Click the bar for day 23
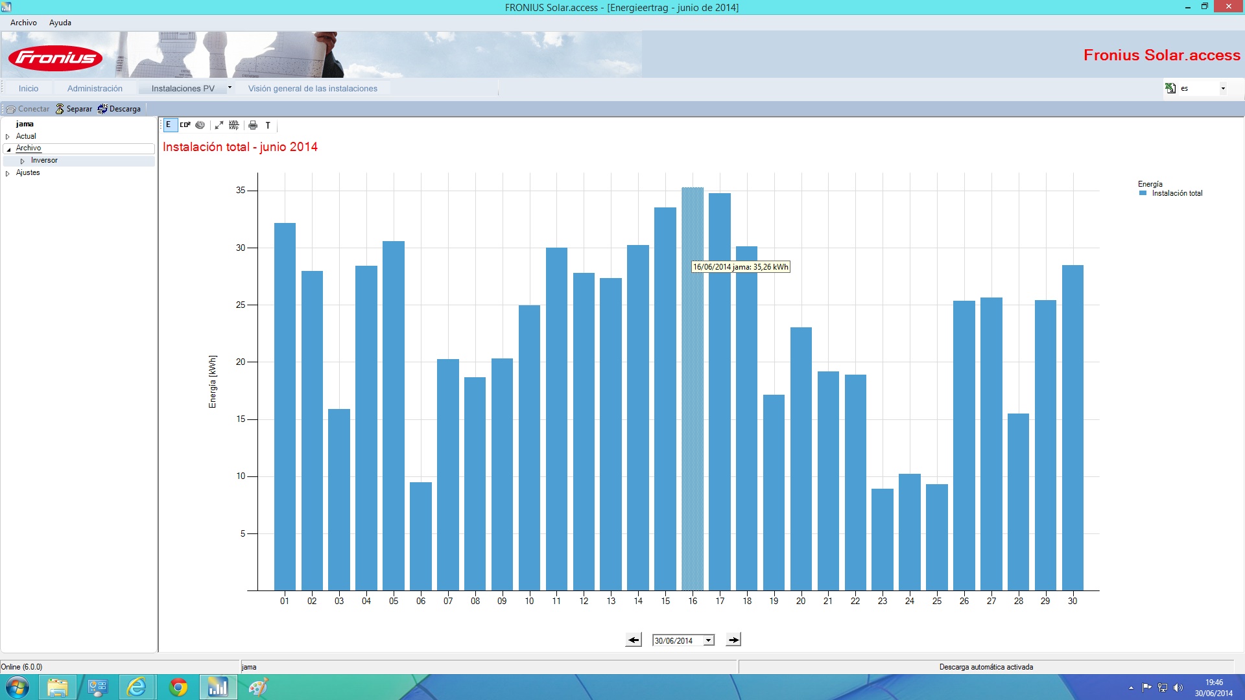Viewport: 1245px width, 700px height. [883, 539]
